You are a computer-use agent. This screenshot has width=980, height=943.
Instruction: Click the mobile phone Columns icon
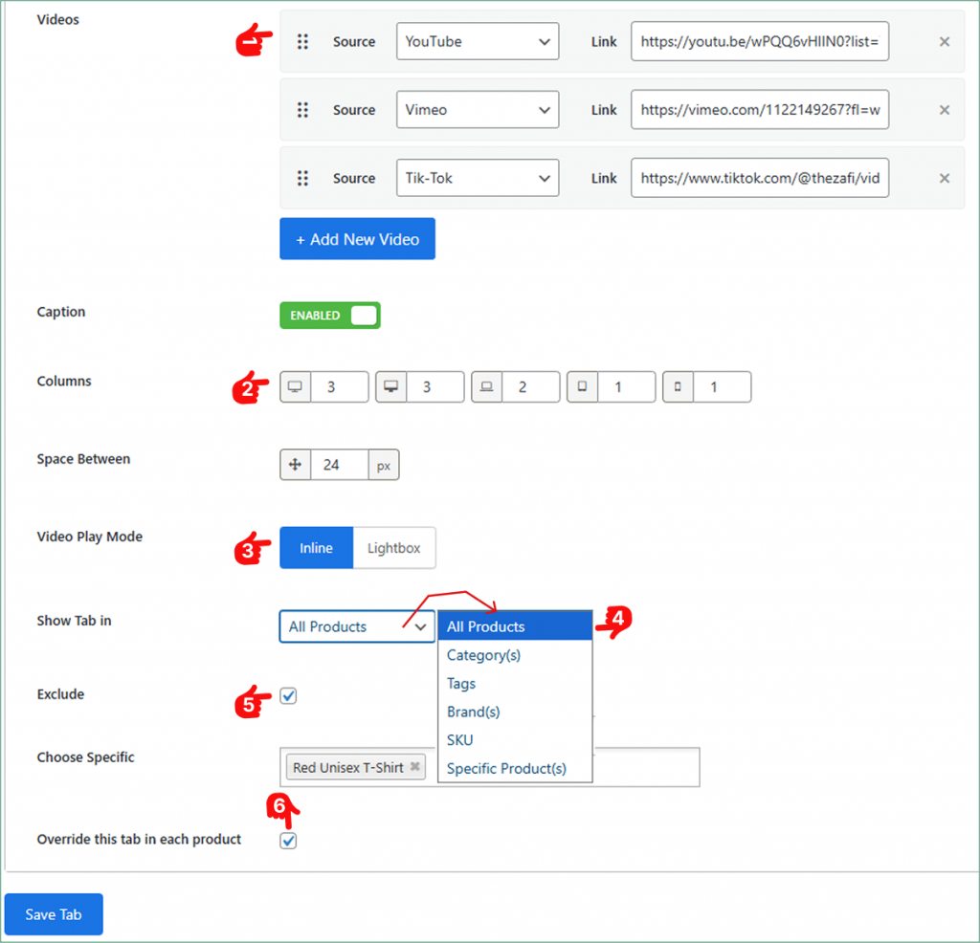(679, 387)
